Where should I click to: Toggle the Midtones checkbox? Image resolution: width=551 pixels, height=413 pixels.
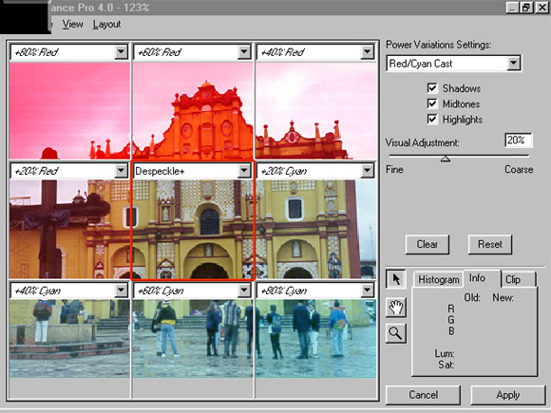click(432, 103)
